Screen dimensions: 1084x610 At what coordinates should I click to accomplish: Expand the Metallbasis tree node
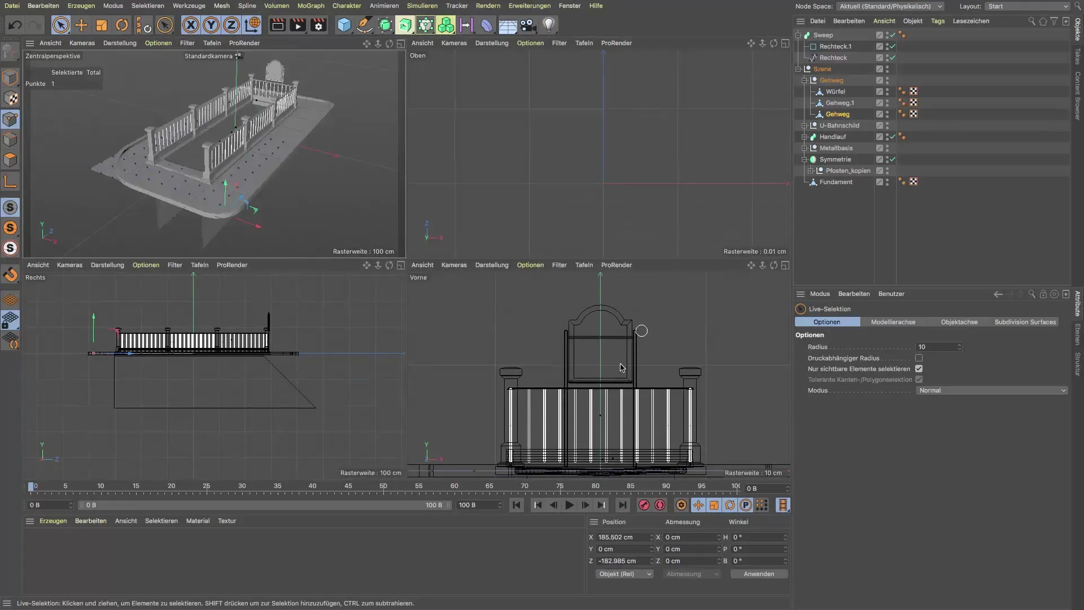coord(805,148)
